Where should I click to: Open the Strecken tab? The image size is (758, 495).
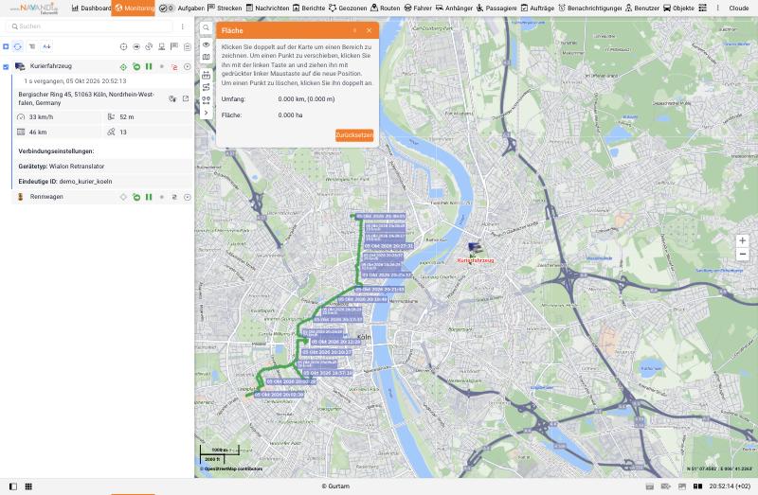click(225, 9)
